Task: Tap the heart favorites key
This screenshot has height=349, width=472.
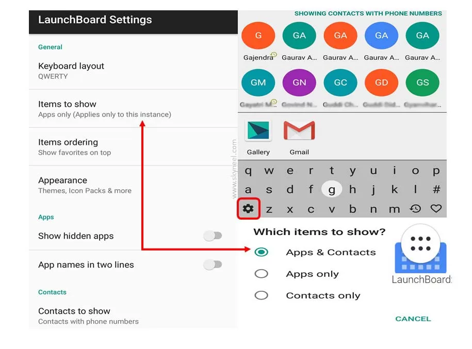Action: [x=436, y=208]
